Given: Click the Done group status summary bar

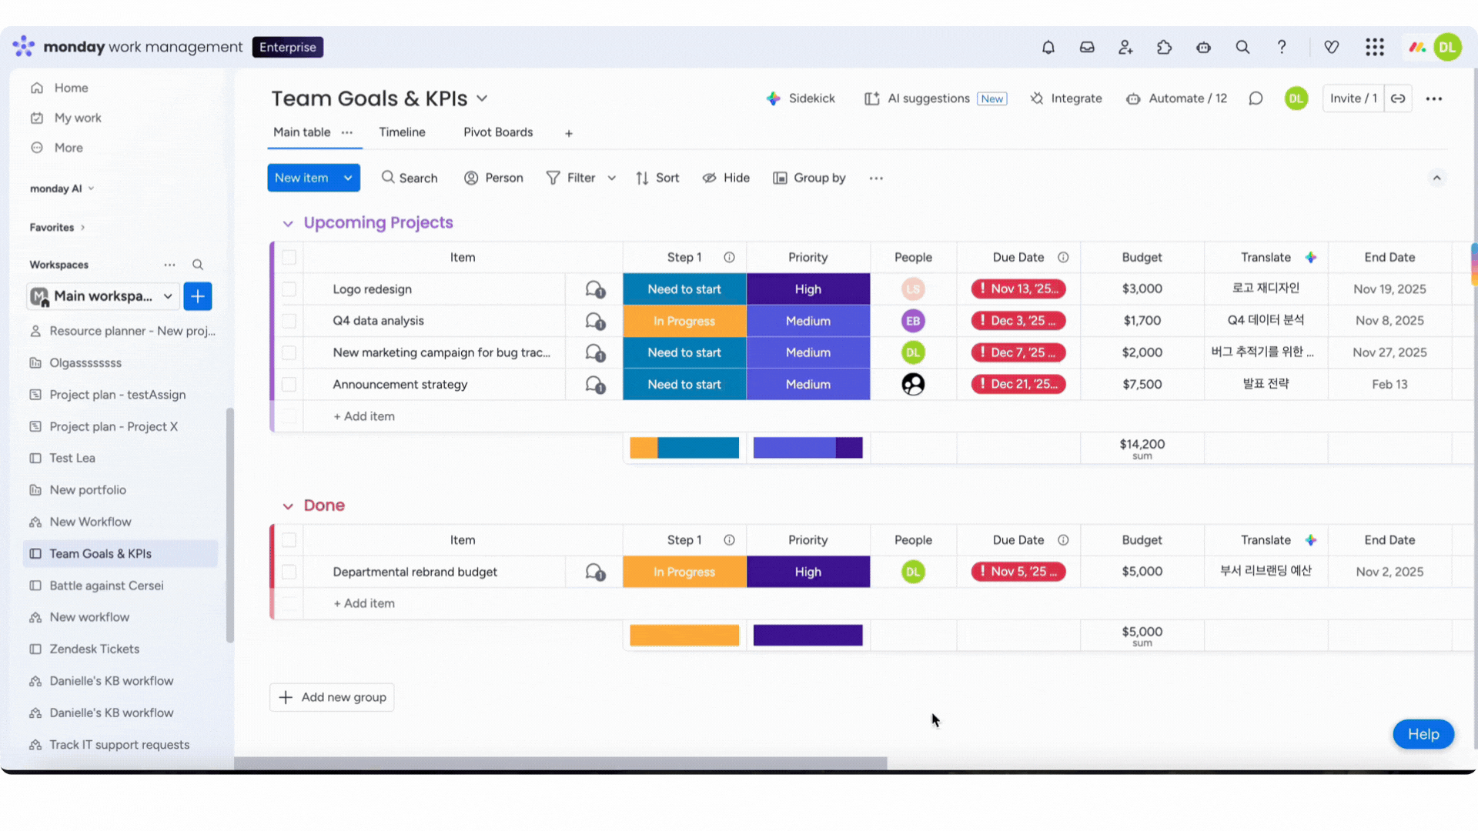Looking at the screenshot, I should 684,635.
